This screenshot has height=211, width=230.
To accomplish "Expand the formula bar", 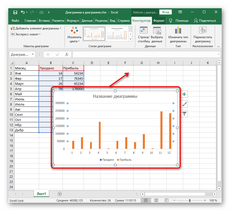I will pos(218,54).
